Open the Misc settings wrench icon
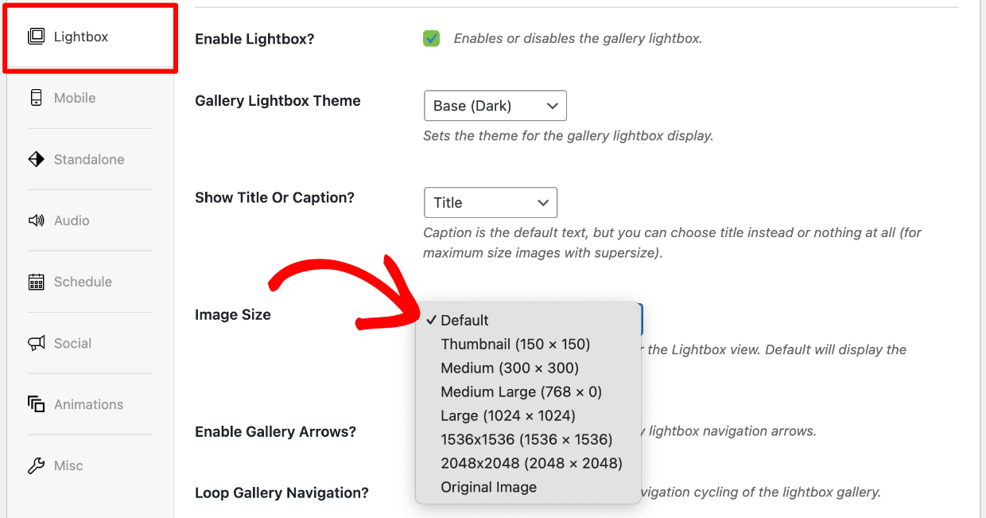The image size is (986, 518). coord(36,465)
